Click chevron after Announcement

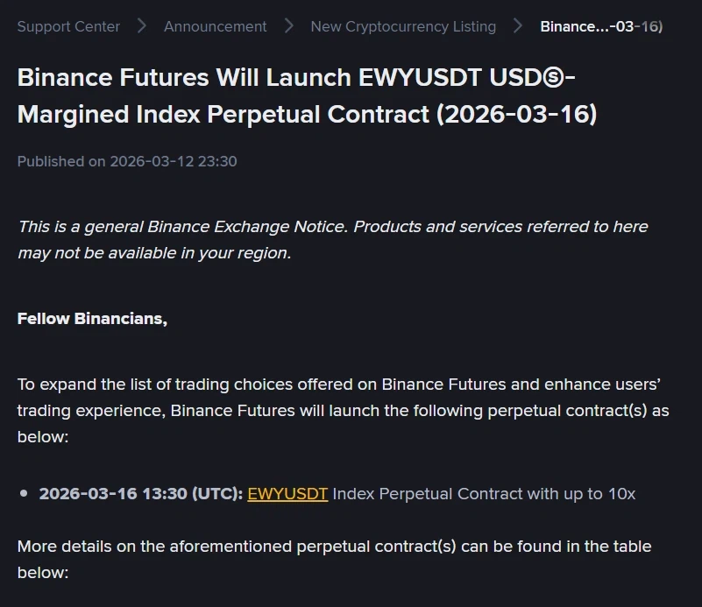(287, 26)
